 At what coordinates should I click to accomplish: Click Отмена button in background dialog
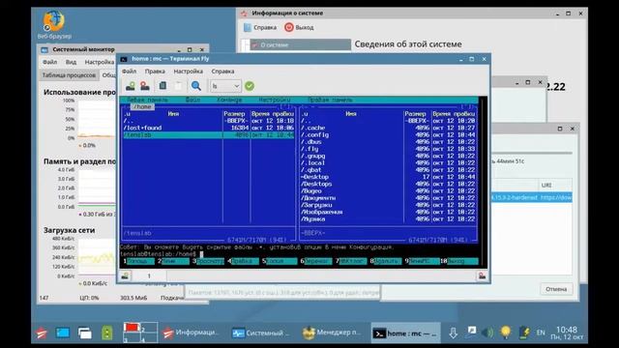pos(556,289)
